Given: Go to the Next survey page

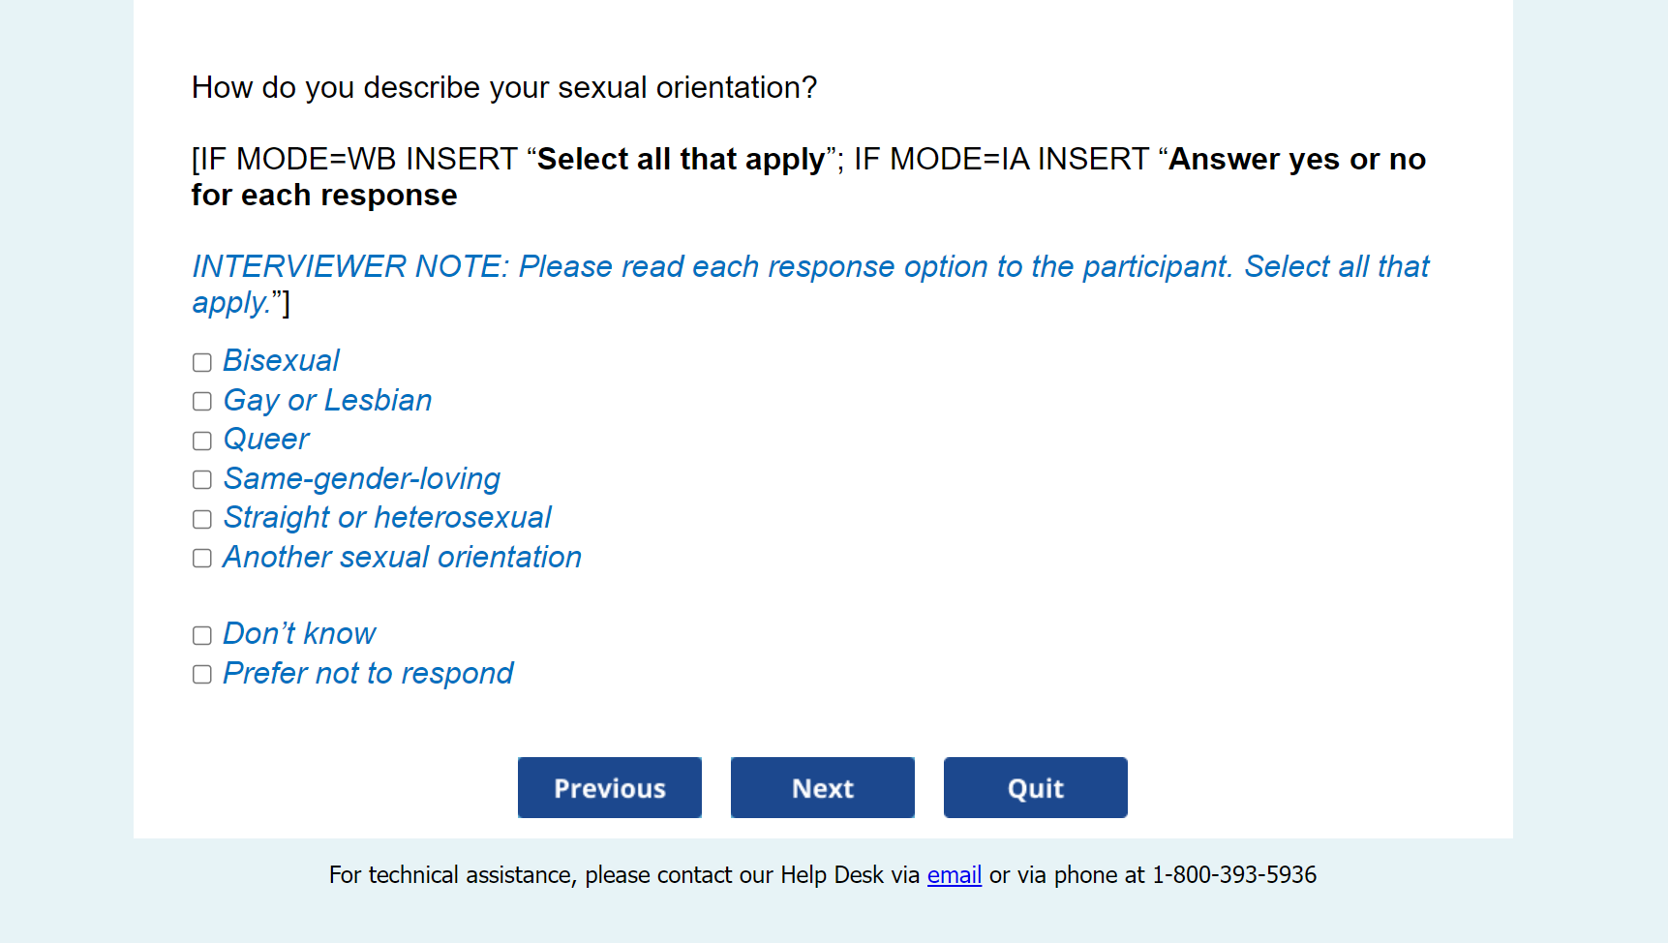Looking at the screenshot, I should (x=822, y=788).
